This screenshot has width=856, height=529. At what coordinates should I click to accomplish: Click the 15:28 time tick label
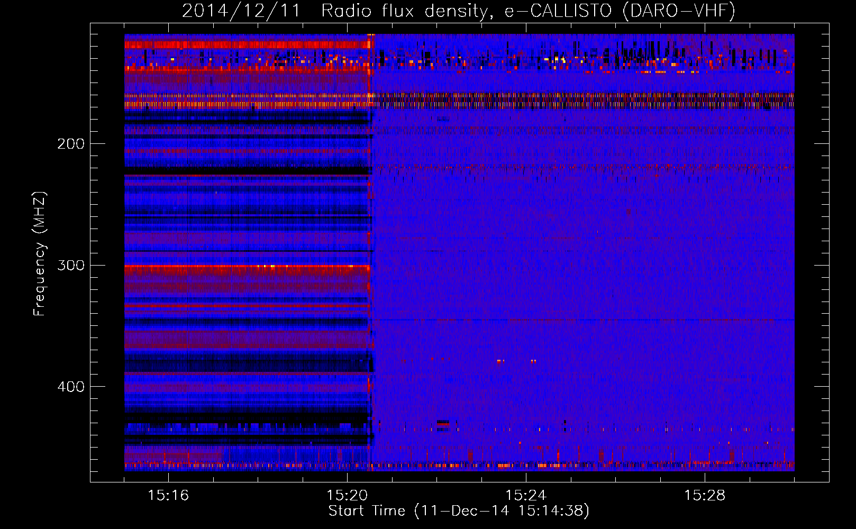point(705,496)
